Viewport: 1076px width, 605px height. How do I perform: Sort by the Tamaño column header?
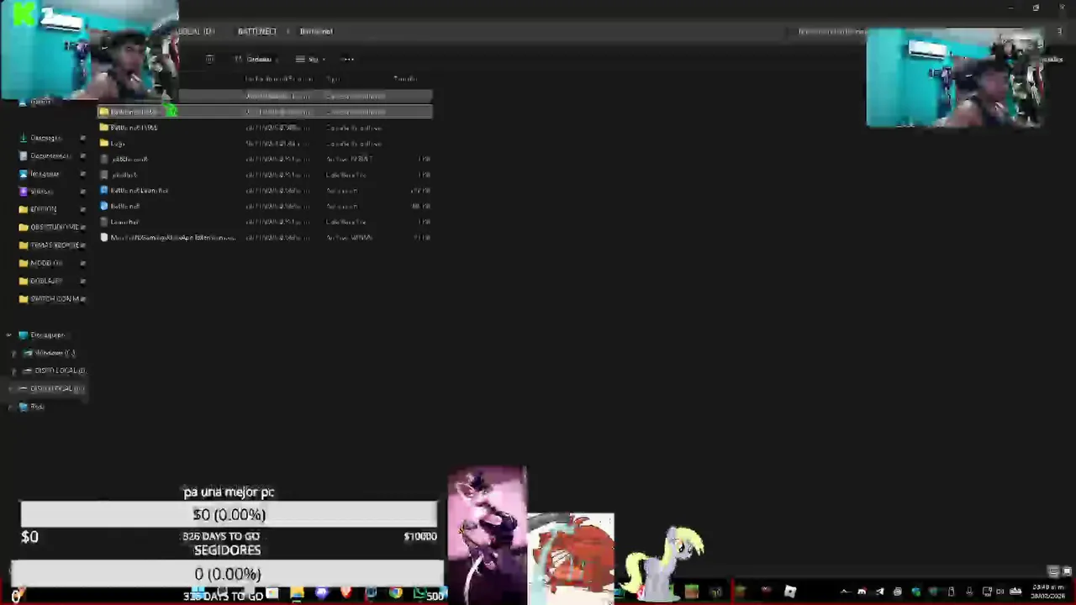pos(405,79)
